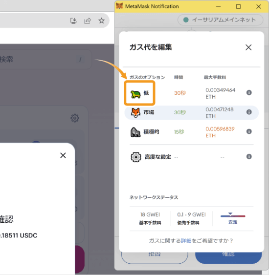The image size is (269, 275).
Task: Click the 0.00471248 ETH max fee value
Action: coord(220,113)
